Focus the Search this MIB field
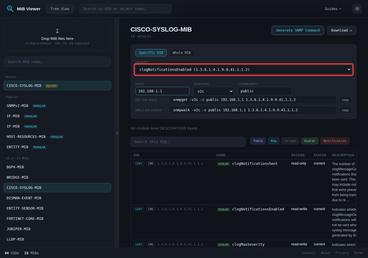The height and width of the screenshot is (258, 368). click(188, 142)
